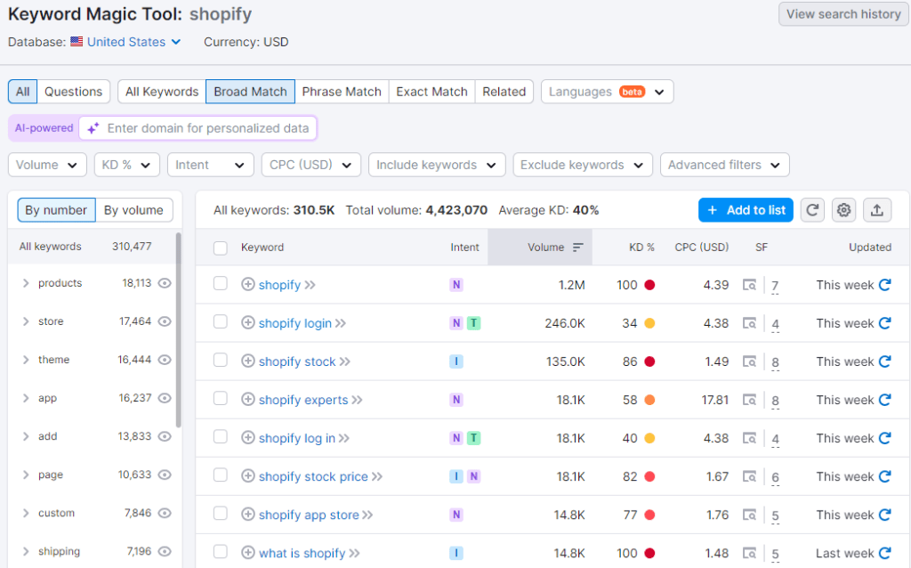Select the Questions tab
The image size is (911, 568).
tap(73, 92)
